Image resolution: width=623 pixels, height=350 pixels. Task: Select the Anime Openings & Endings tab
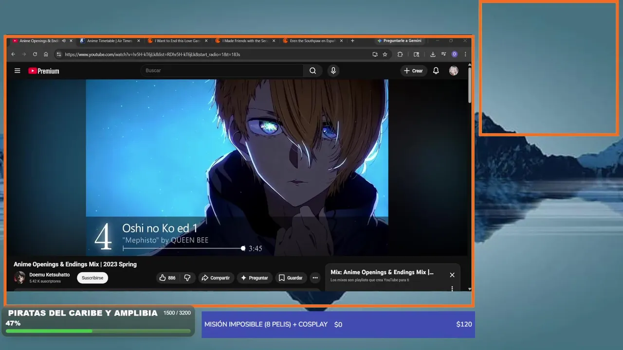[38, 41]
